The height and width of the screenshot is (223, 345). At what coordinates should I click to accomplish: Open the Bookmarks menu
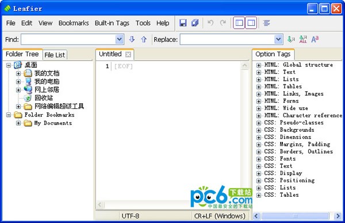74,23
